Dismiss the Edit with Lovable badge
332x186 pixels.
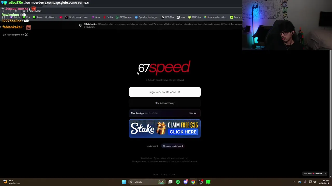[x=325, y=174]
